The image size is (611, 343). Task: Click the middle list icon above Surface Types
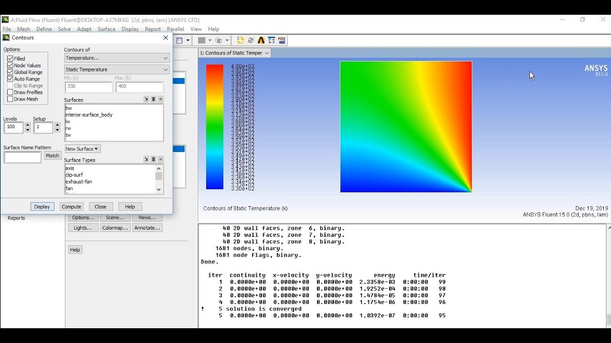[154, 160]
